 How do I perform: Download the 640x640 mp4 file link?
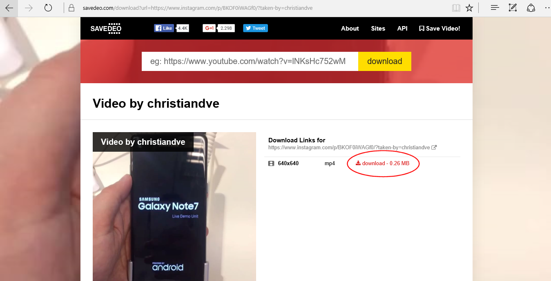point(382,163)
